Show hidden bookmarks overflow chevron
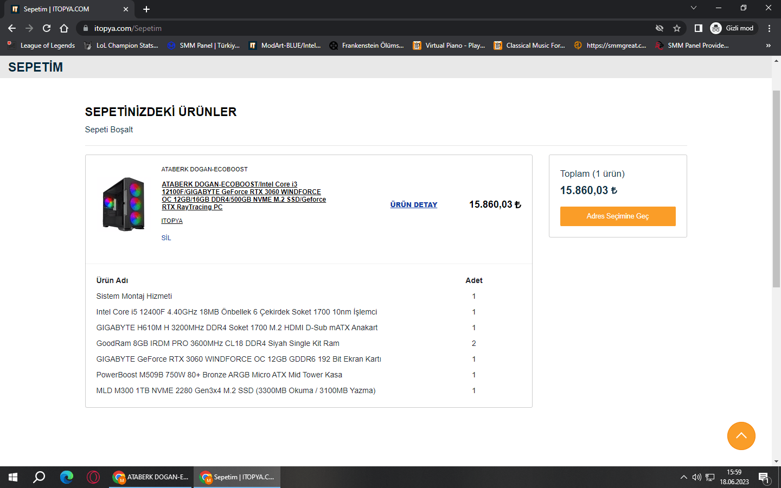This screenshot has width=781, height=488. pyautogui.click(x=768, y=46)
